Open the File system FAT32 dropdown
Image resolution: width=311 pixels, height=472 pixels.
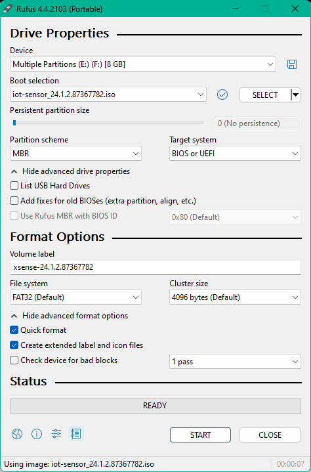click(x=75, y=297)
